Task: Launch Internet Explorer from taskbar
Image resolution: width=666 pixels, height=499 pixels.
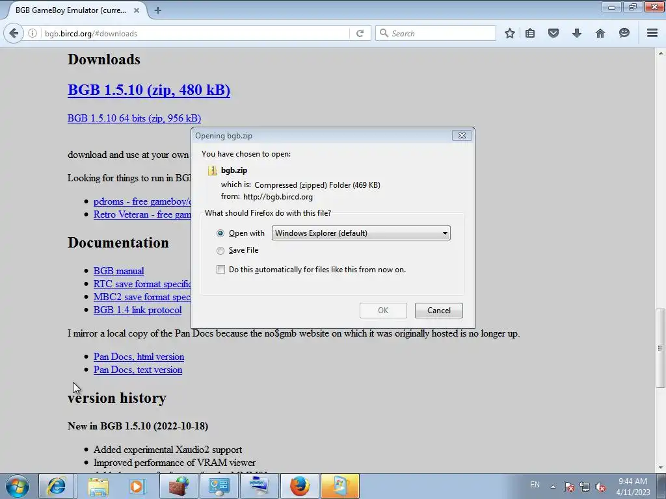Action: point(57,486)
